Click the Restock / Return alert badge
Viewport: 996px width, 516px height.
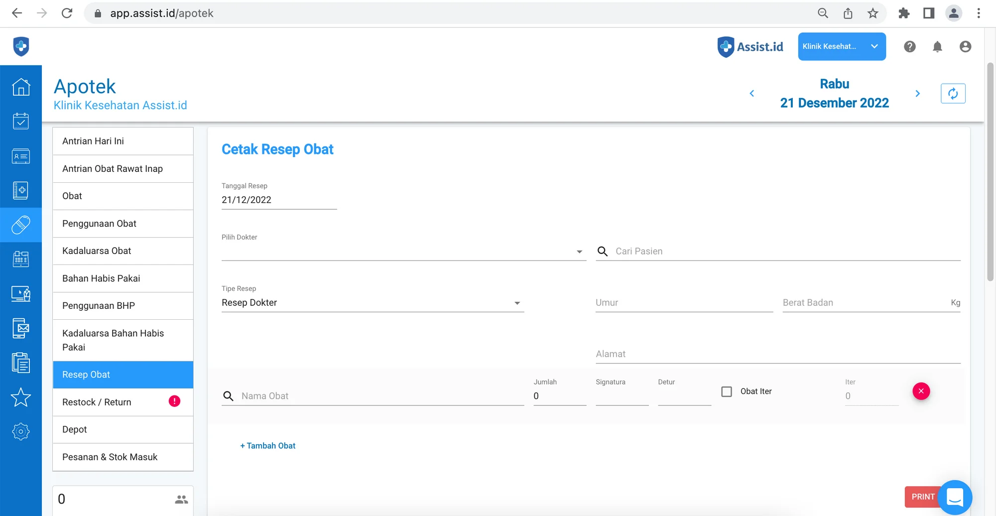point(174,401)
